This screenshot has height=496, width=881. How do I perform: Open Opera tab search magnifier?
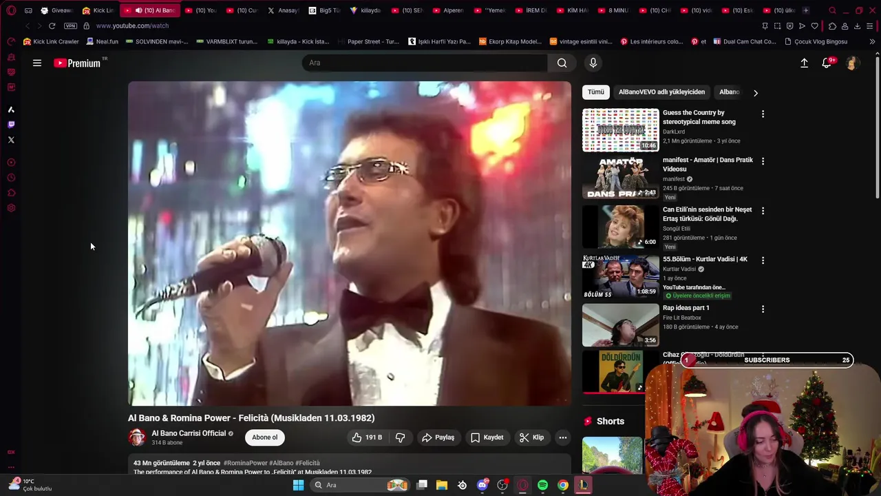(832, 10)
